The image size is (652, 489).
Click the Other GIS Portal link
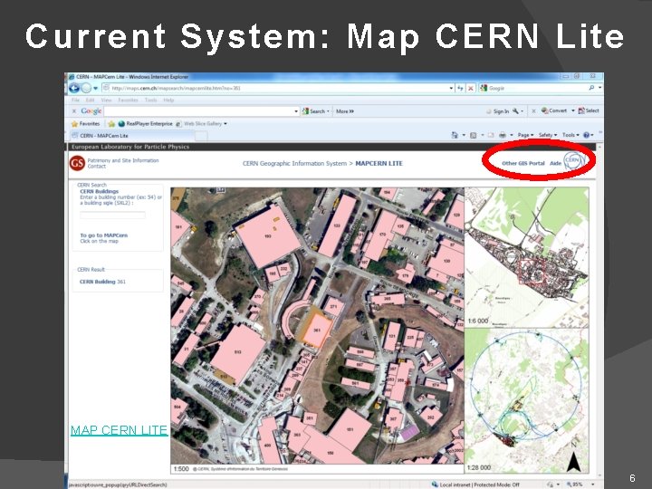(x=523, y=163)
